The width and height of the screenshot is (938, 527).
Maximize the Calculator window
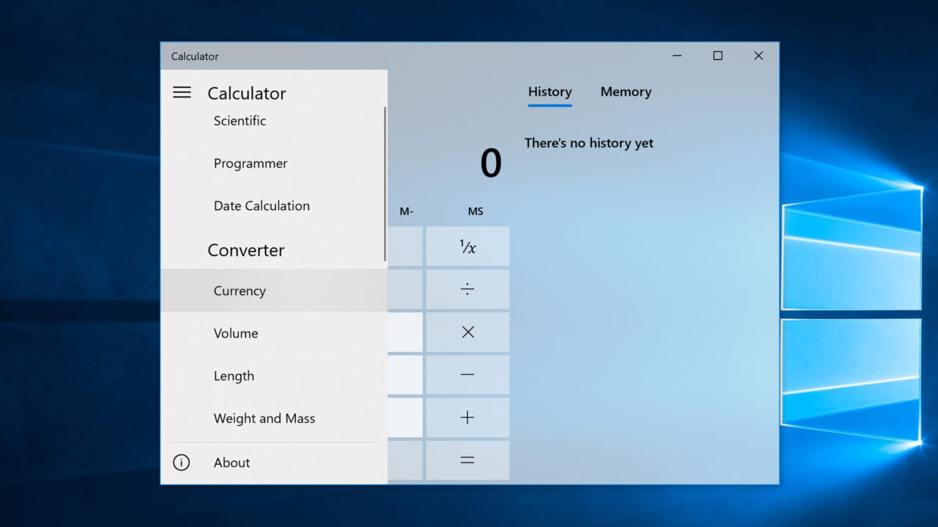pos(717,56)
